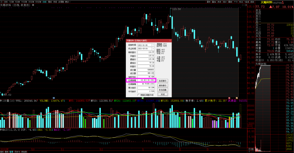Switch to 1分钟 period tab

[11, 2]
